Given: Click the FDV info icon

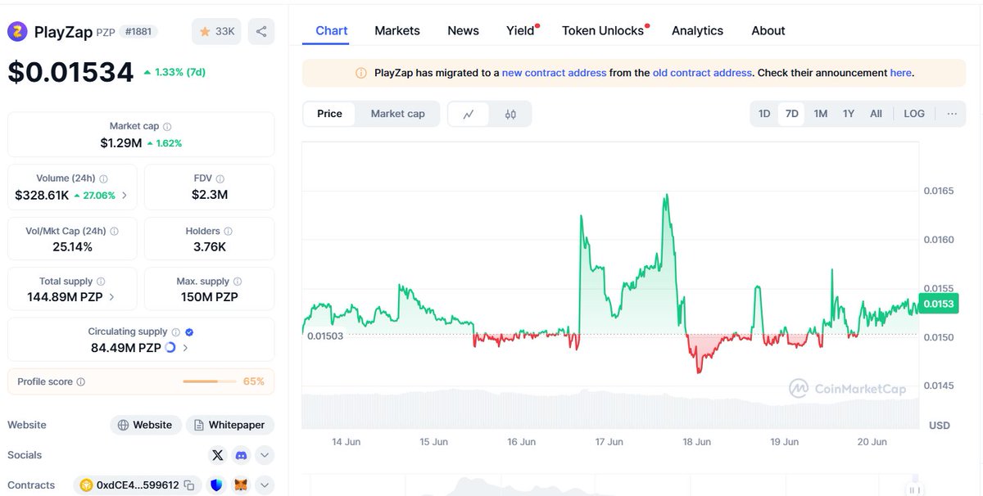Looking at the screenshot, I should point(220,178).
